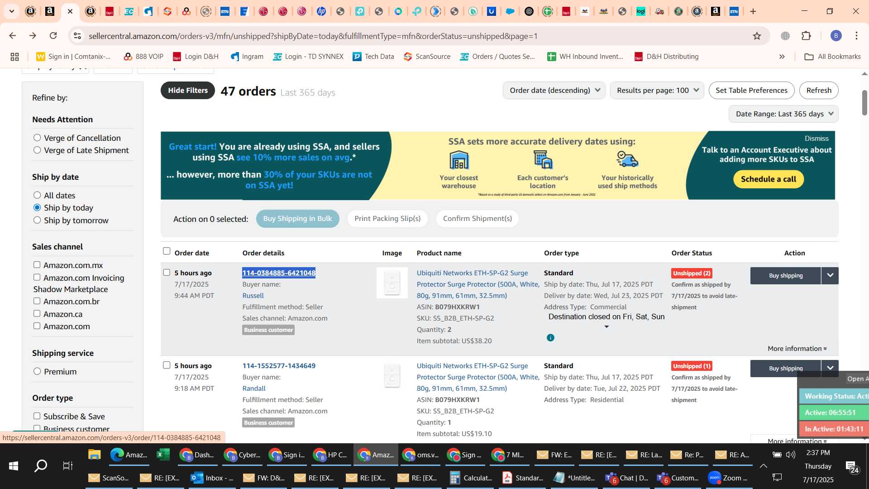
Task: Click Hide Filters button
Action: (188, 91)
